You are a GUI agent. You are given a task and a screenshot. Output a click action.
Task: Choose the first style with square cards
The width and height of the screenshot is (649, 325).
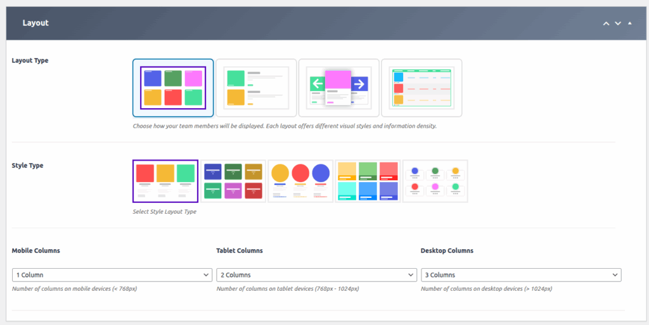tap(165, 181)
